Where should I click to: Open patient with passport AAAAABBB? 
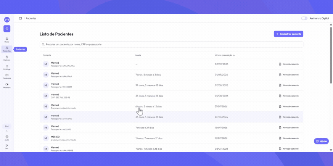coord(171,148)
